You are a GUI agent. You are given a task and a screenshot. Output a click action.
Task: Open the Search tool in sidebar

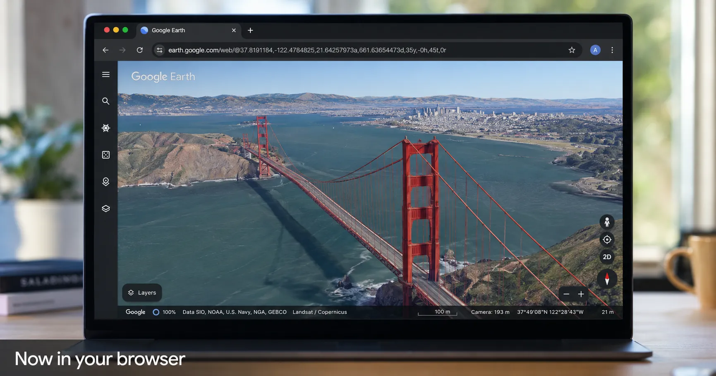(106, 101)
